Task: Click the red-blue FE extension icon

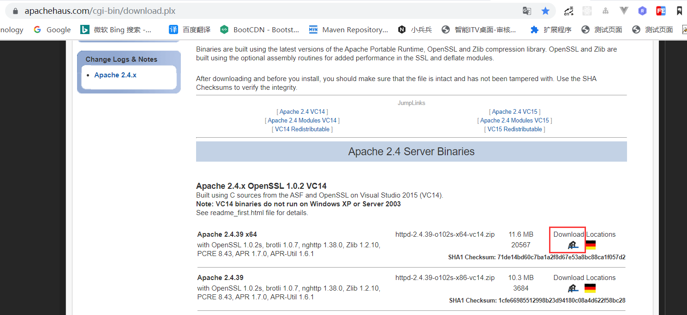Action: (x=661, y=11)
